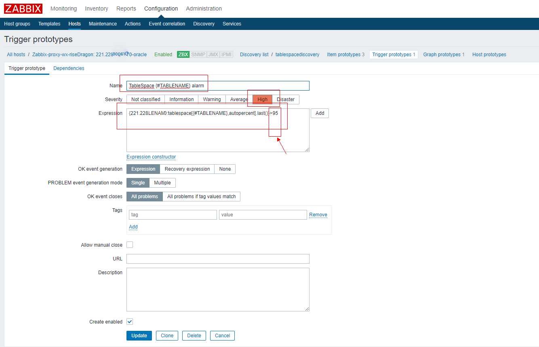Click the Enabled status link
This screenshot has height=347, width=539.
click(x=163, y=55)
